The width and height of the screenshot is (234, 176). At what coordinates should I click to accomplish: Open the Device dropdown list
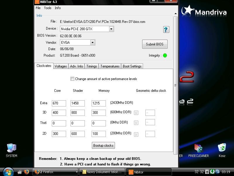(111, 29)
